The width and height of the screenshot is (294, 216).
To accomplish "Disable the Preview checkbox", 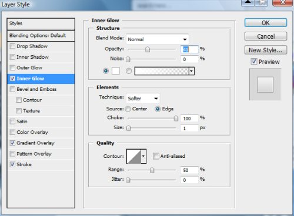I will (x=254, y=62).
